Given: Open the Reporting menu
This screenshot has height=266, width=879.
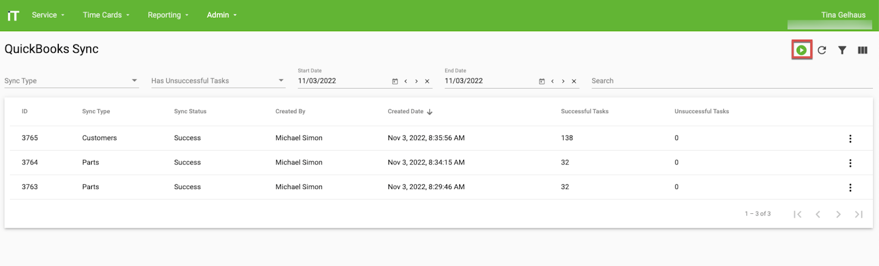Looking at the screenshot, I should tap(168, 15).
